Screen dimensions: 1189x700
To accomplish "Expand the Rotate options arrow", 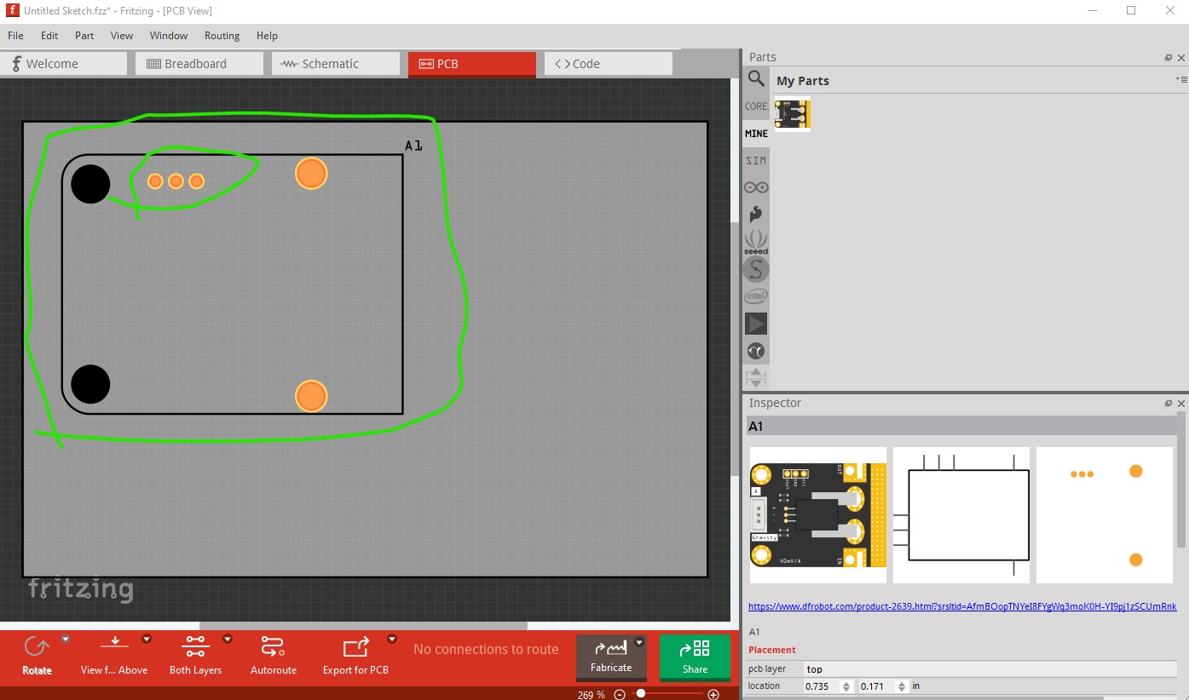I will 66,639.
